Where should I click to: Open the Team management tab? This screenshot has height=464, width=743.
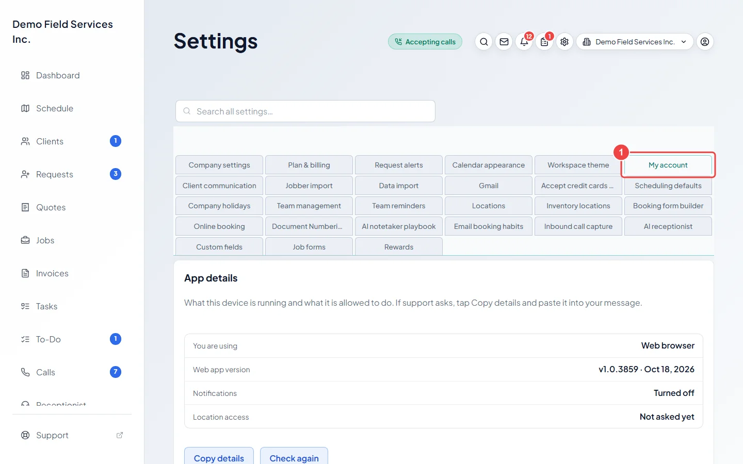tap(309, 206)
